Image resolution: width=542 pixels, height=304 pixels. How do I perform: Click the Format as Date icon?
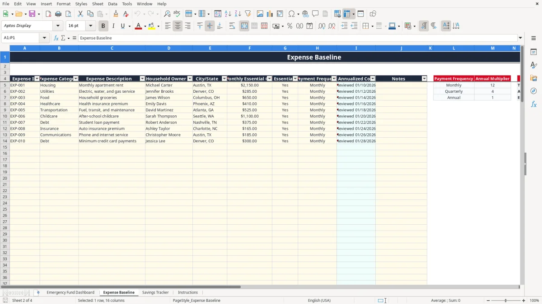pyautogui.click(x=310, y=26)
